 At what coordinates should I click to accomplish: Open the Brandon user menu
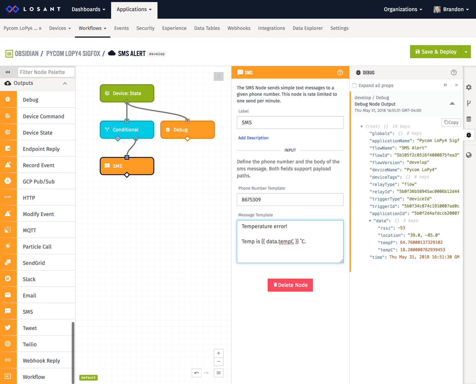tap(451, 9)
